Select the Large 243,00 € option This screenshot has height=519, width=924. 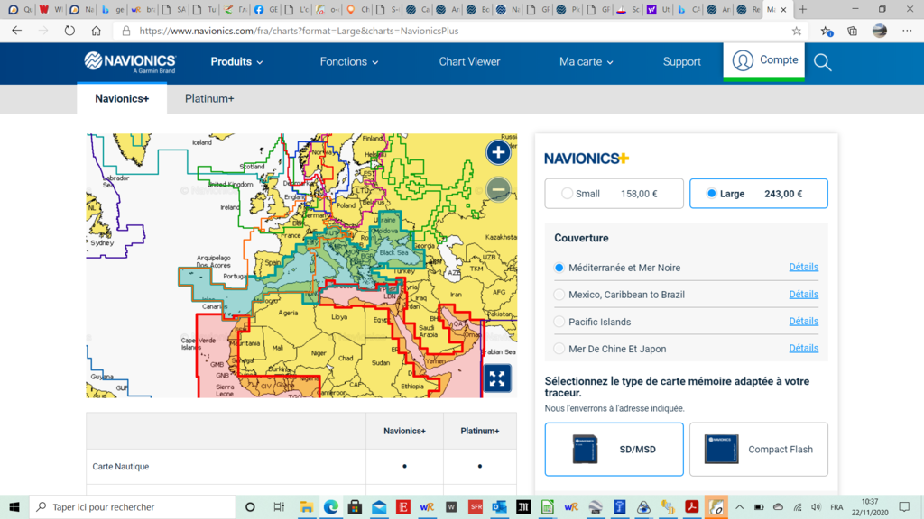tap(758, 194)
